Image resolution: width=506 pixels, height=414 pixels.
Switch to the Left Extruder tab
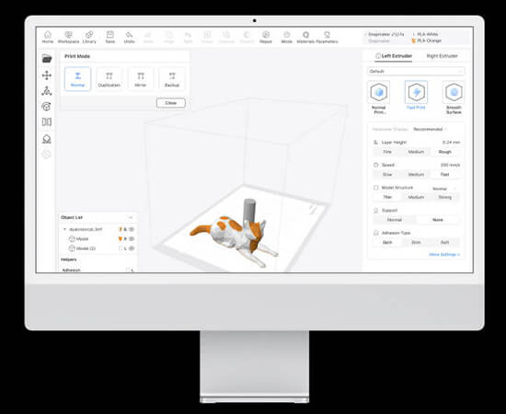[394, 56]
